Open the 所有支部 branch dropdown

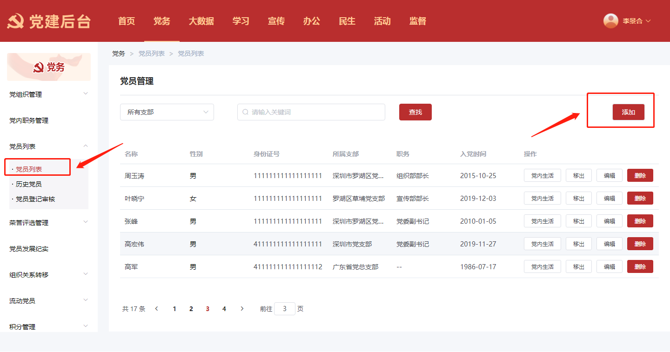pyautogui.click(x=167, y=112)
